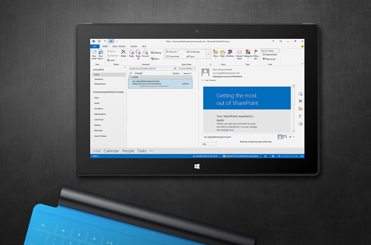Open the VIEW ribbon tab
This screenshot has width=371, height=245.
(144, 46)
